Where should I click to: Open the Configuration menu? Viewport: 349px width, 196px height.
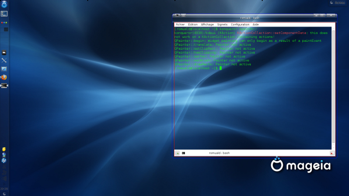pos(240,25)
